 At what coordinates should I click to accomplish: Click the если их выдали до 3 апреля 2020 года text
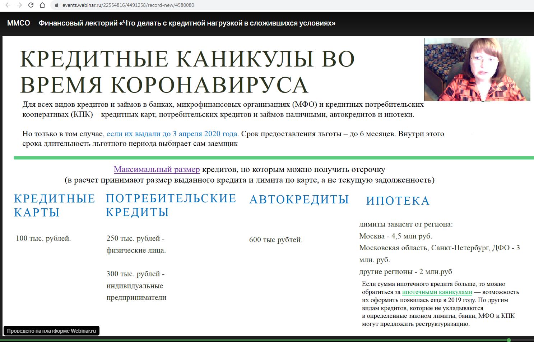[172, 134]
